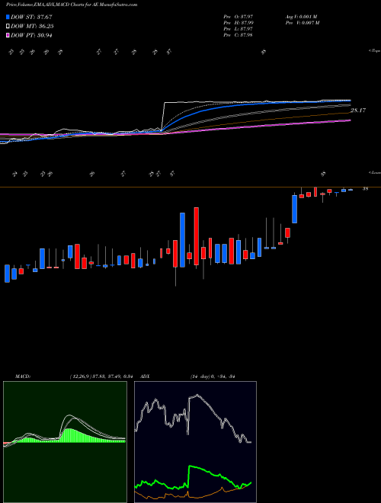Open the ADX indicator chart panel

pos(195,442)
